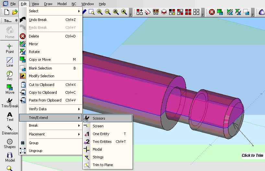The image size is (265, 171).
Task: Select the Line drawing tool
Action: click(x=10, y=62)
